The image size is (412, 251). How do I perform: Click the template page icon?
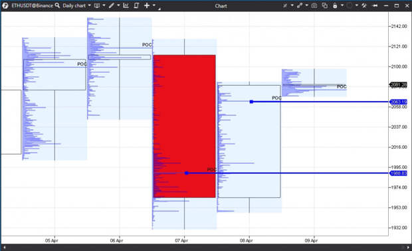[x=136, y=5]
